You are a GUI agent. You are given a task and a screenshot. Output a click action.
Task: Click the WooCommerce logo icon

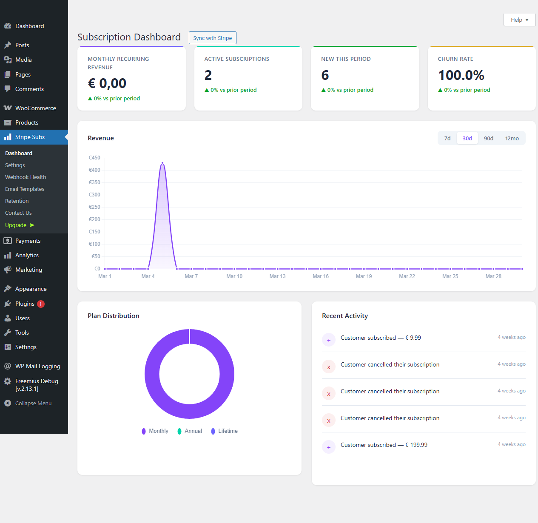click(8, 108)
